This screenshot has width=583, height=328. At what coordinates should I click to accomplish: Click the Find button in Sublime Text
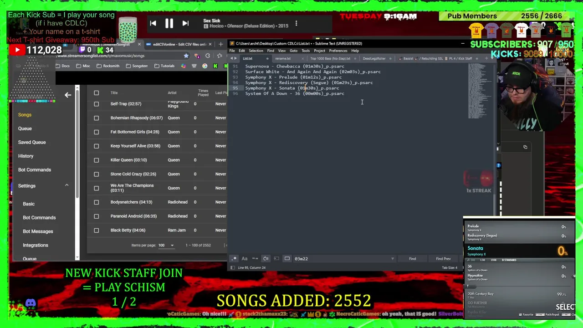(x=412, y=259)
